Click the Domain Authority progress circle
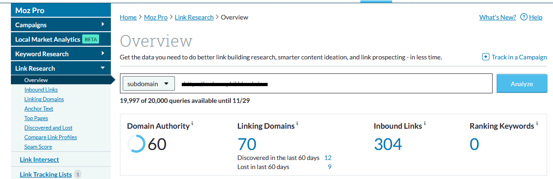The width and height of the screenshot is (553, 179). tap(136, 144)
